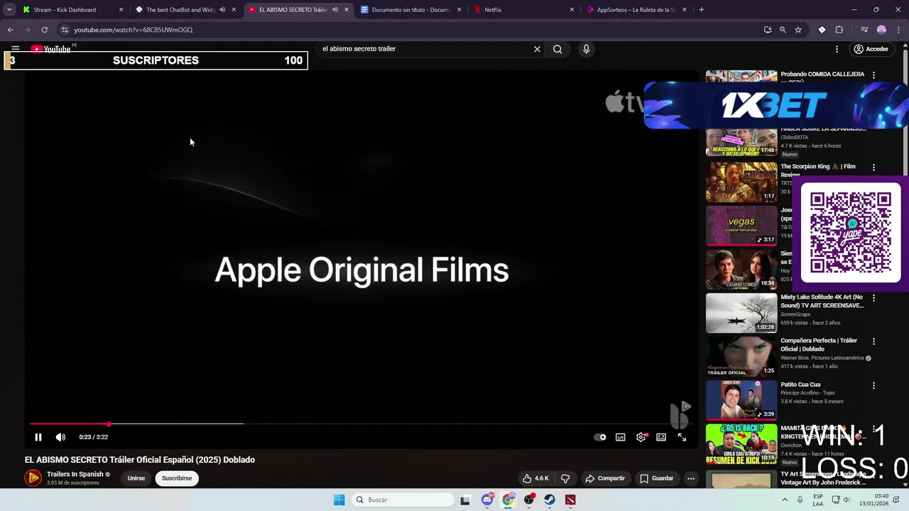Open Trailers In Spanish channel name link
This screenshot has height=511, width=909.
pyautogui.click(x=75, y=474)
